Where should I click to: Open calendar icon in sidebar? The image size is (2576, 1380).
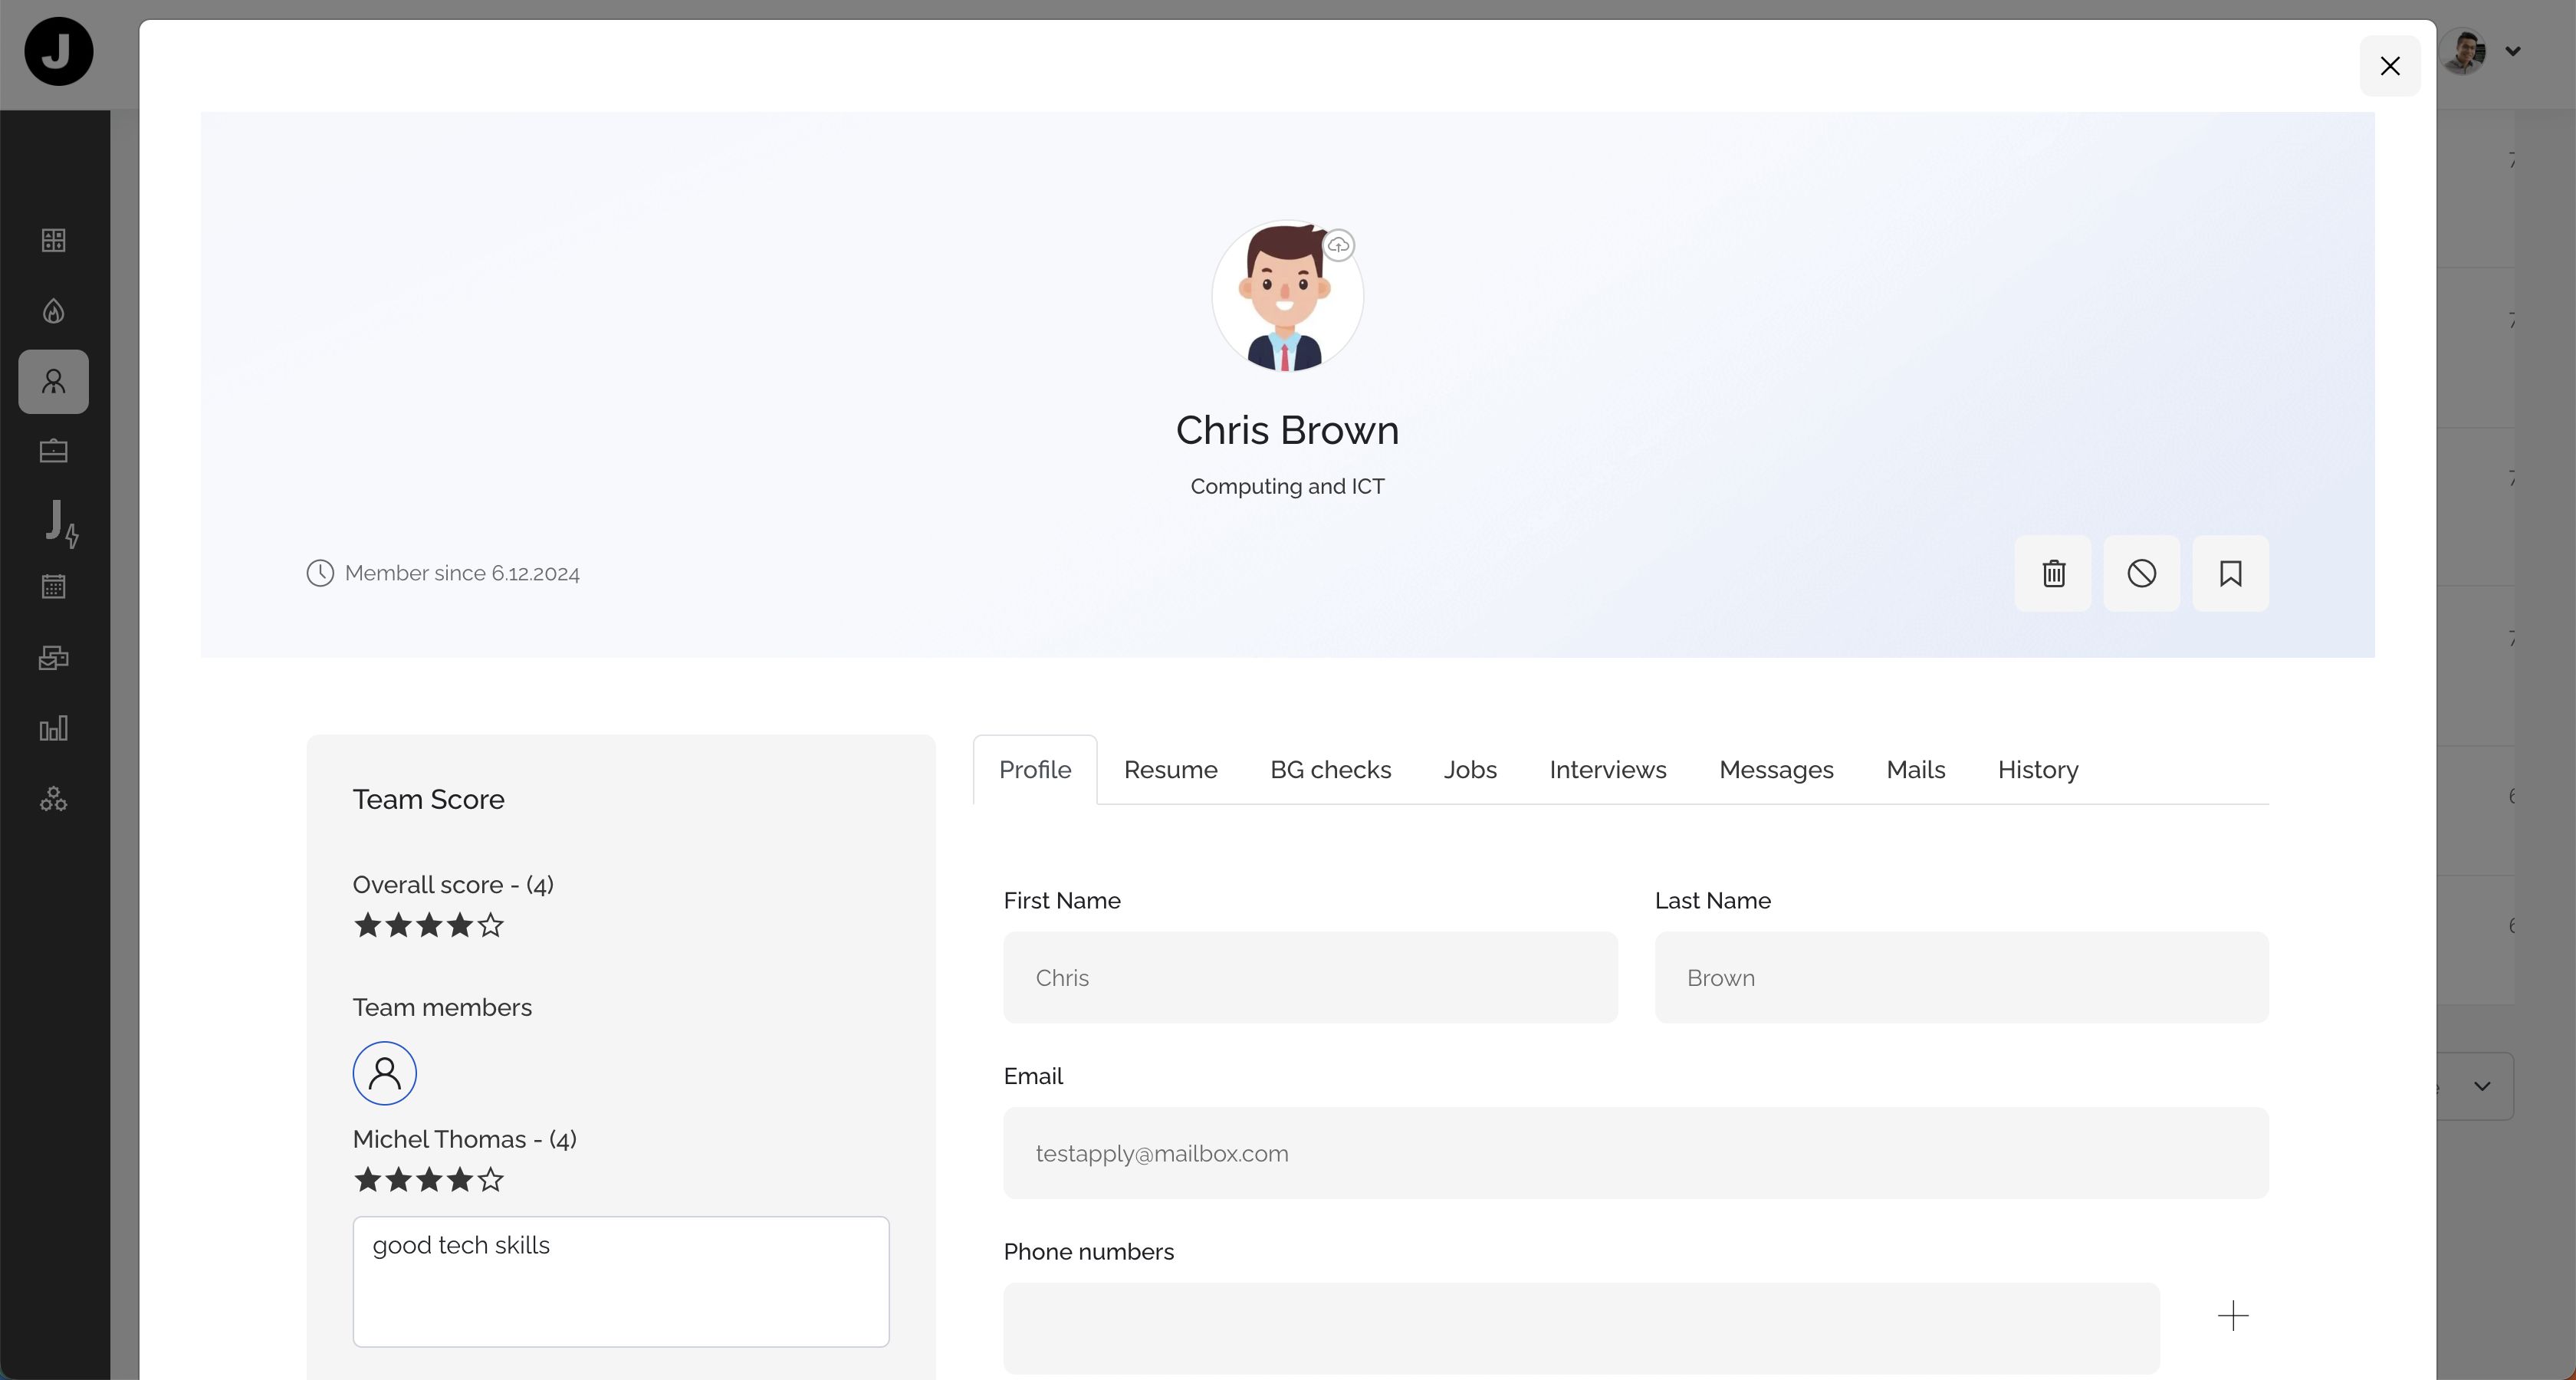(x=54, y=586)
